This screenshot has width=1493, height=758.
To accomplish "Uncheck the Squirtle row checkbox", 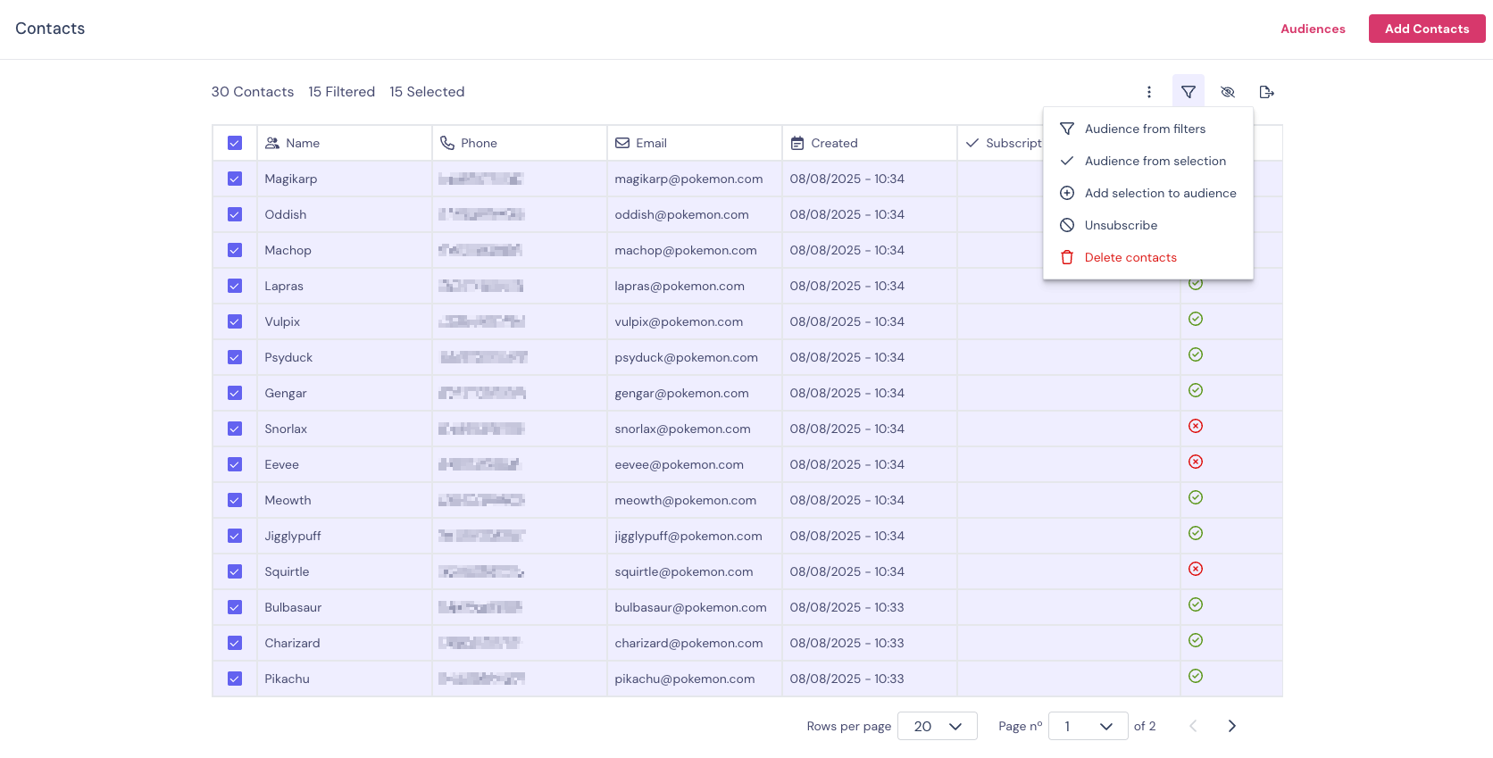I will (x=235, y=571).
